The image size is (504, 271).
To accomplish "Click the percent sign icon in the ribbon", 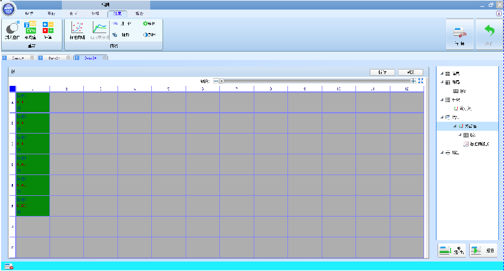I will 114,34.
